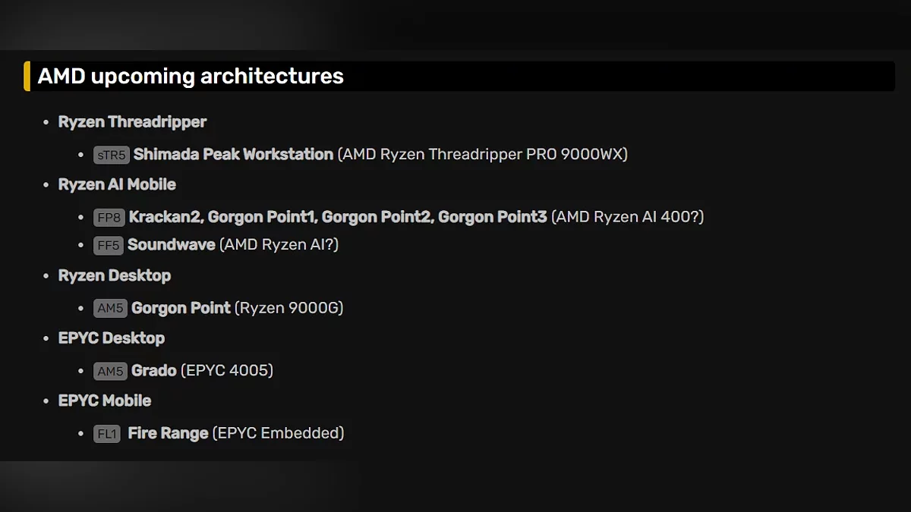911x512 pixels.
Task: Select the Ryzen AI Mobile category
Action: tap(117, 185)
